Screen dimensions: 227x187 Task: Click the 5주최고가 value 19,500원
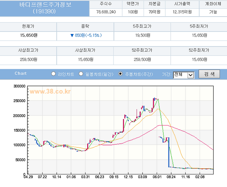coord(143,35)
